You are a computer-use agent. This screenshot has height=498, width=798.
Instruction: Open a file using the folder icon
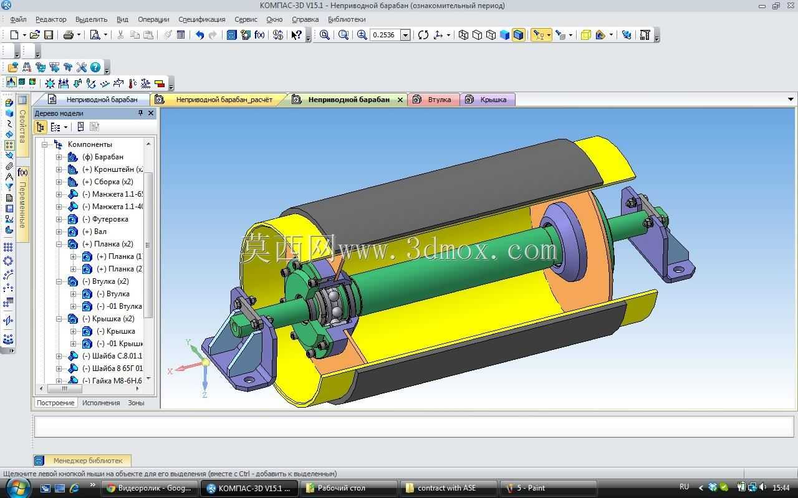click(35, 35)
